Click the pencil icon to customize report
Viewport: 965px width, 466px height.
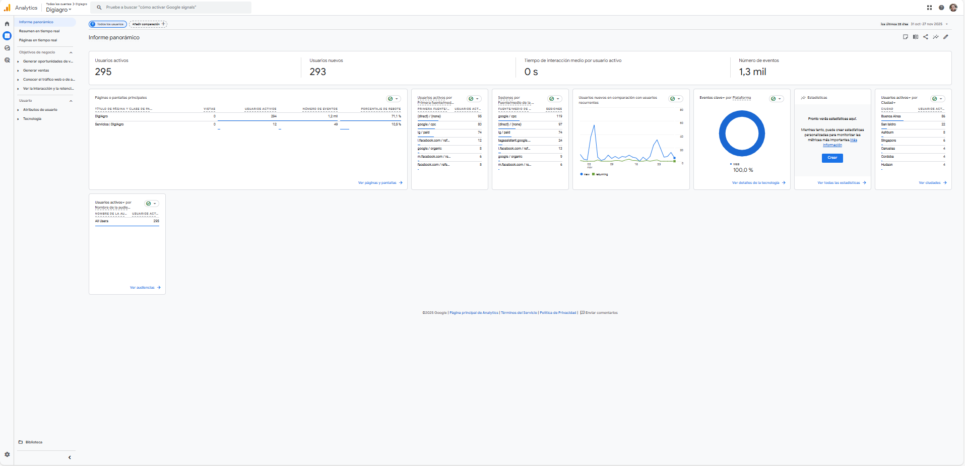946,37
